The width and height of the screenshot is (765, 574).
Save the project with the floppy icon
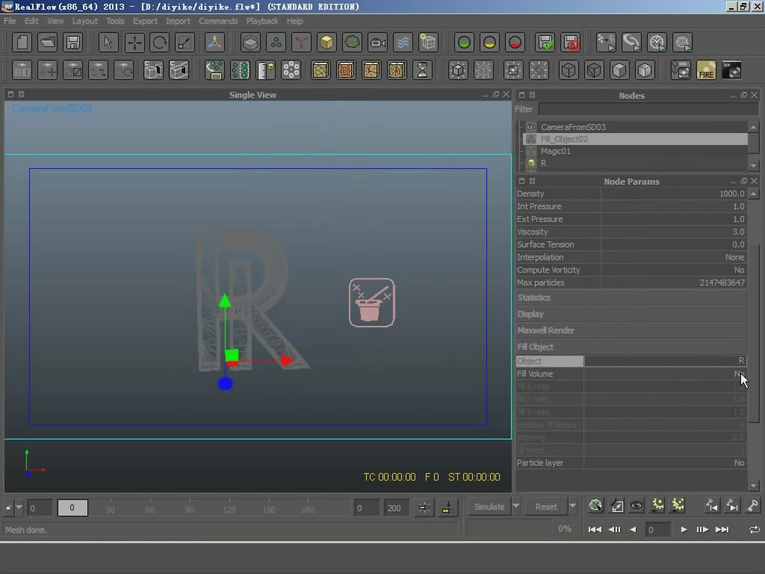pos(72,43)
